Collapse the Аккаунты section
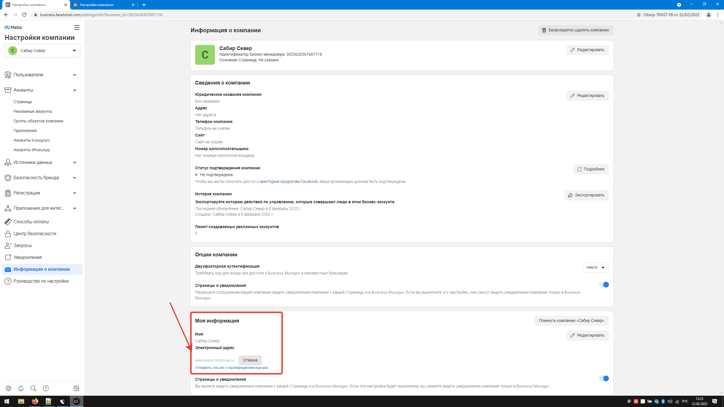724x407 pixels. coord(42,90)
